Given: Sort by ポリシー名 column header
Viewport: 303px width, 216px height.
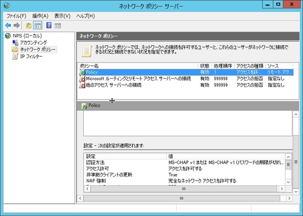Looking at the screenshot, I should coord(138,66).
